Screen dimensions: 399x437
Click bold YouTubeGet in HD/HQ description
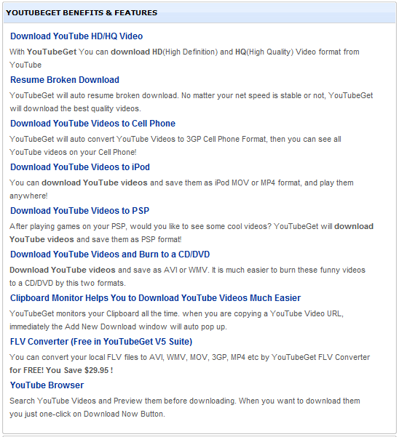pyautogui.click(x=52, y=52)
